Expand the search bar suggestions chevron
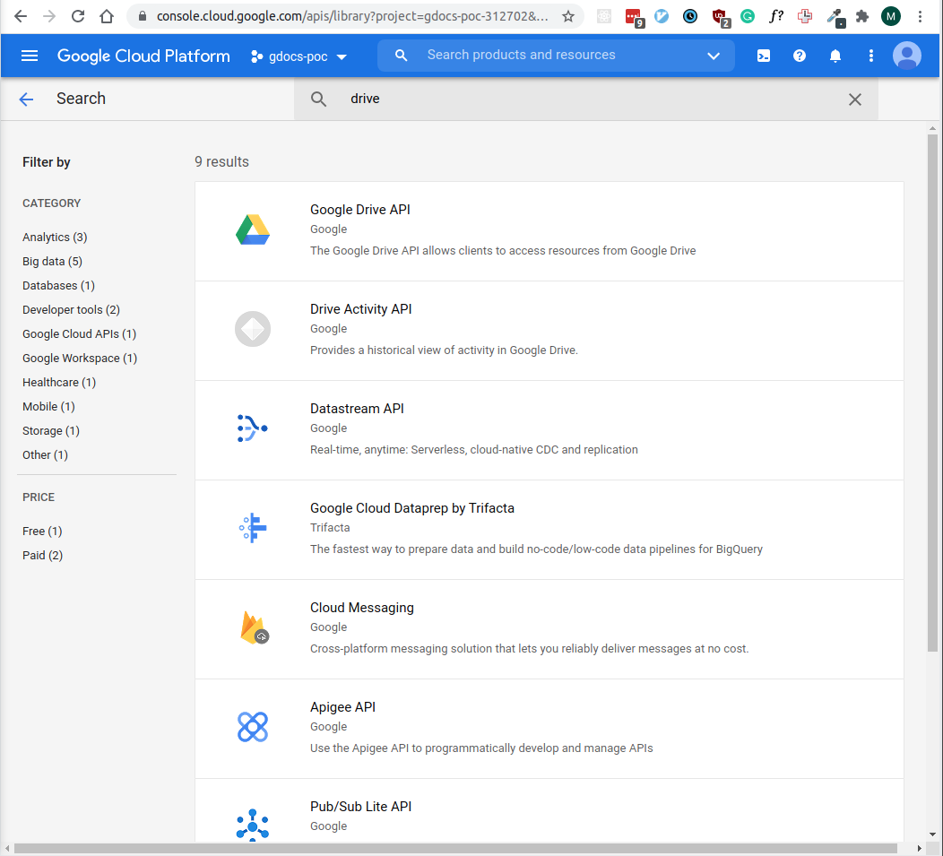The width and height of the screenshot is (943, 856). coord(713,56)
